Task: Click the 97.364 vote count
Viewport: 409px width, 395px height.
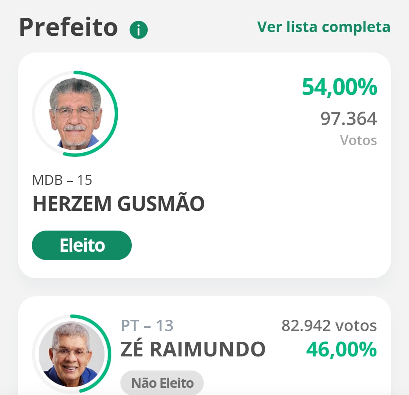Action: point(348,119)
